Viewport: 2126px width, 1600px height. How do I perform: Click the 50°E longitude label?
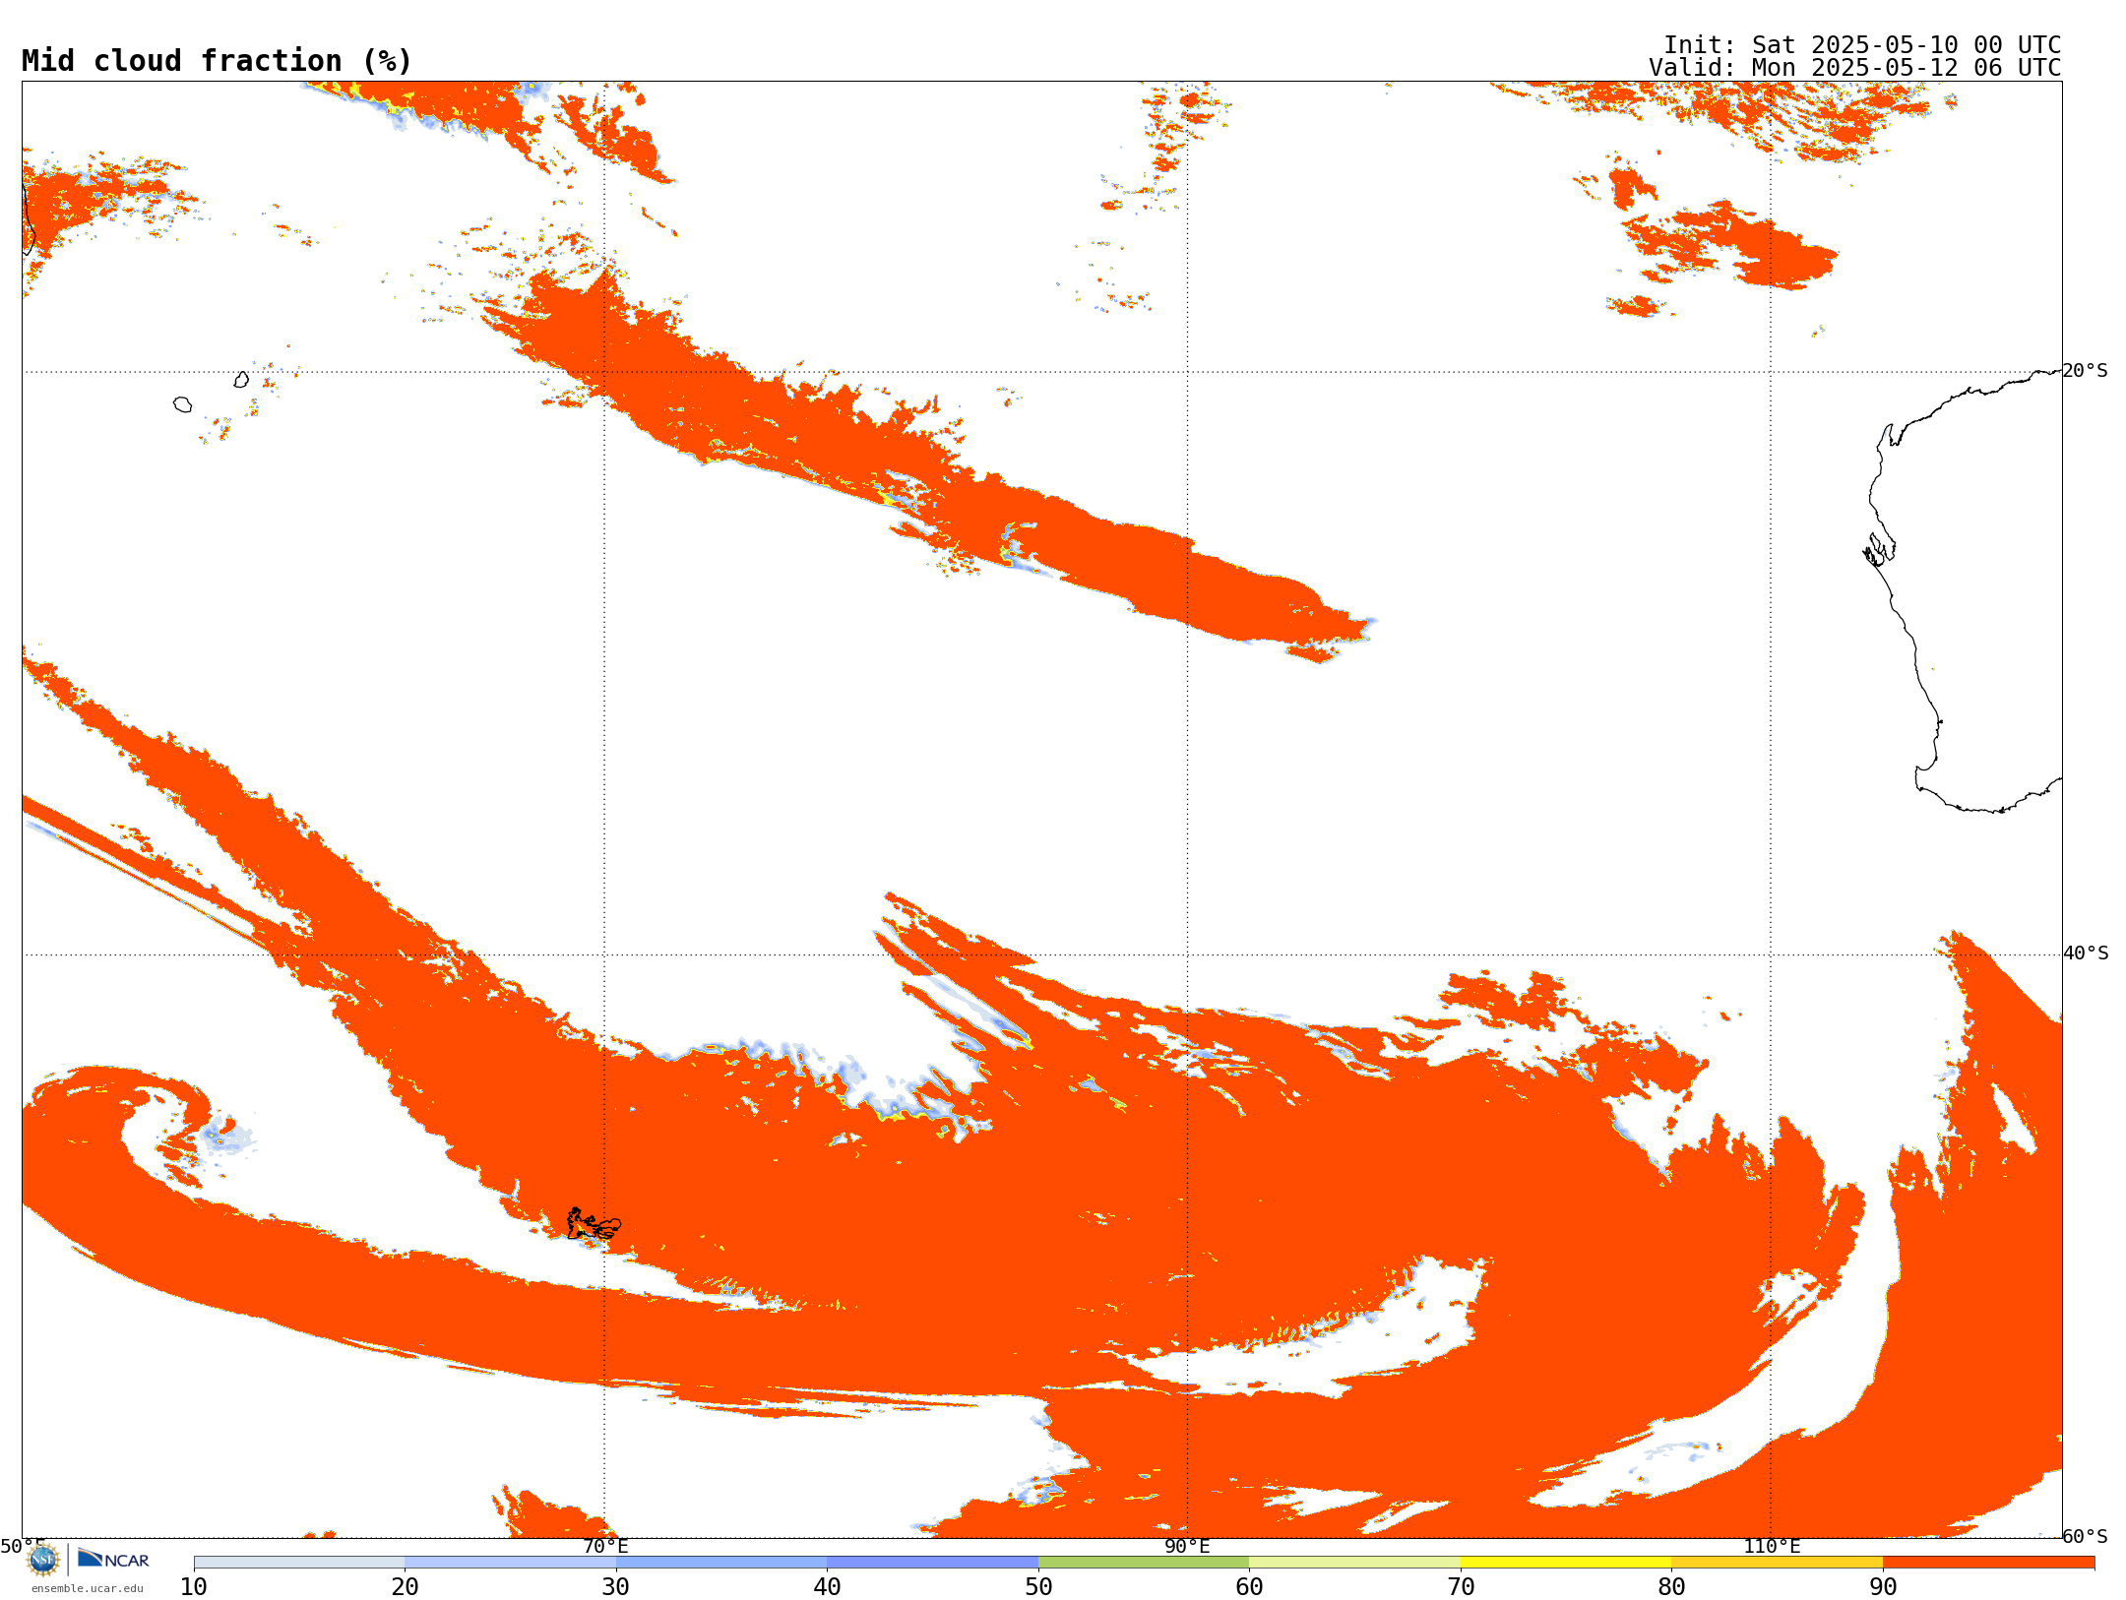coord(23,1546)
